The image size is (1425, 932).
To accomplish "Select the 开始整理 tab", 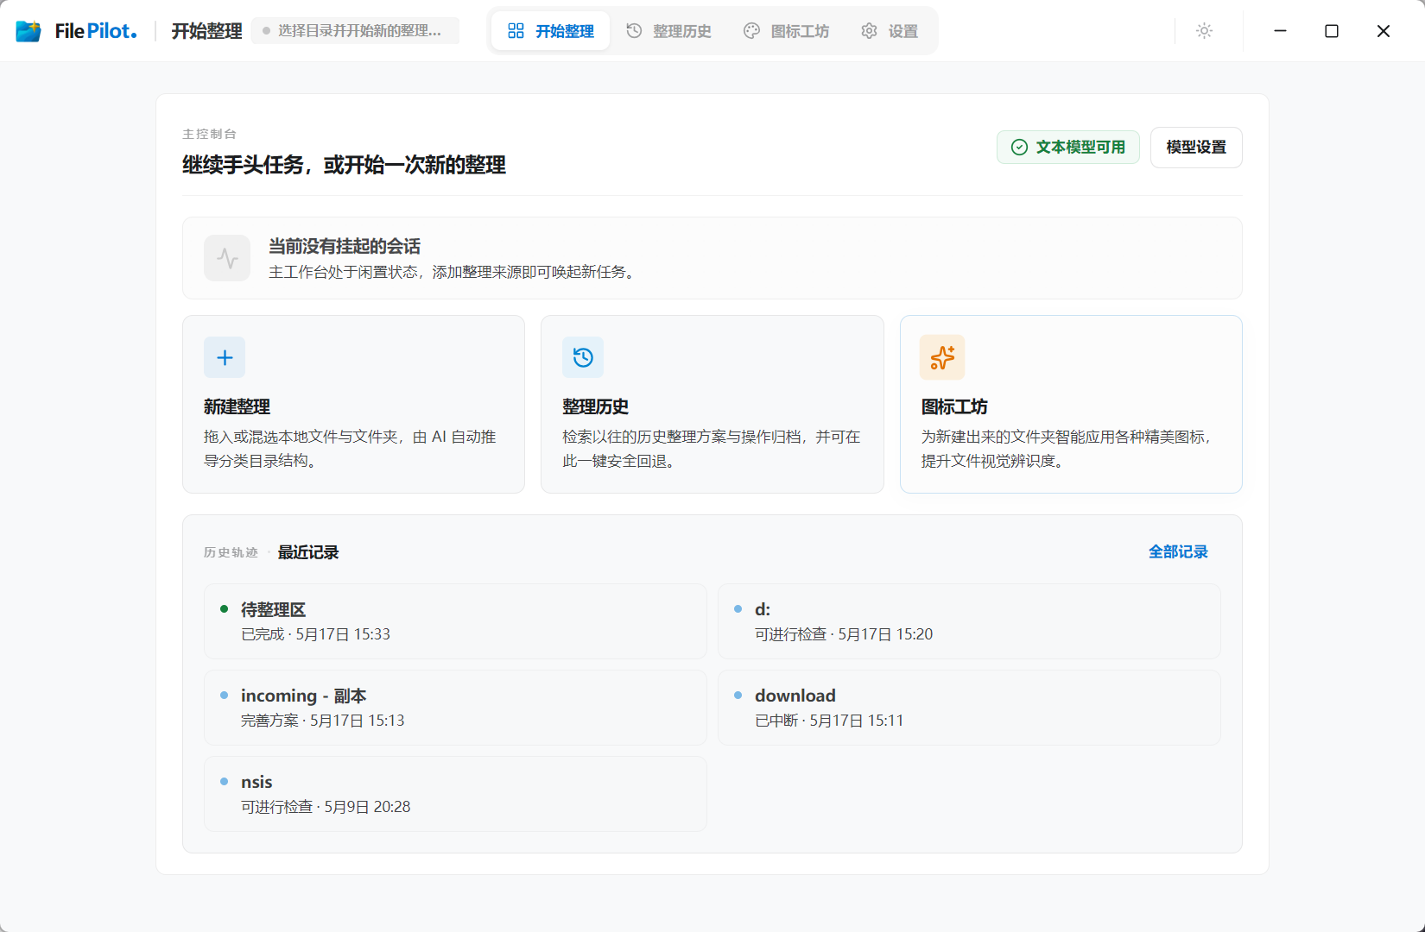I will 551,31.
